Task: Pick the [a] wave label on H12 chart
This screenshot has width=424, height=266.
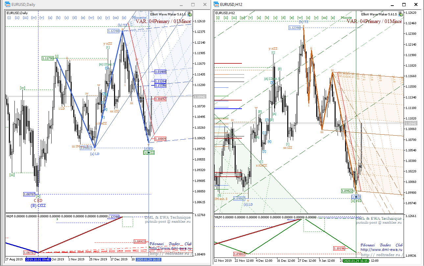Action: click(x=259, y=18)
